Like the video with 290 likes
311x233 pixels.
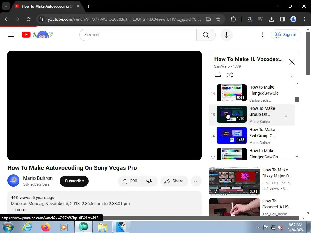click(x=130, y=181)
